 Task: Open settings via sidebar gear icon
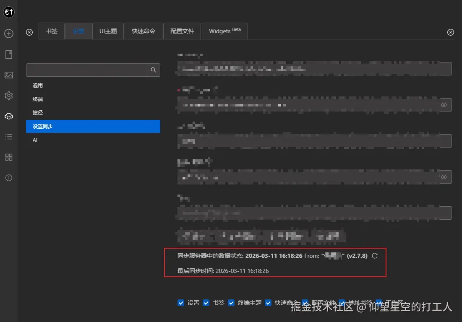(9, 96)
